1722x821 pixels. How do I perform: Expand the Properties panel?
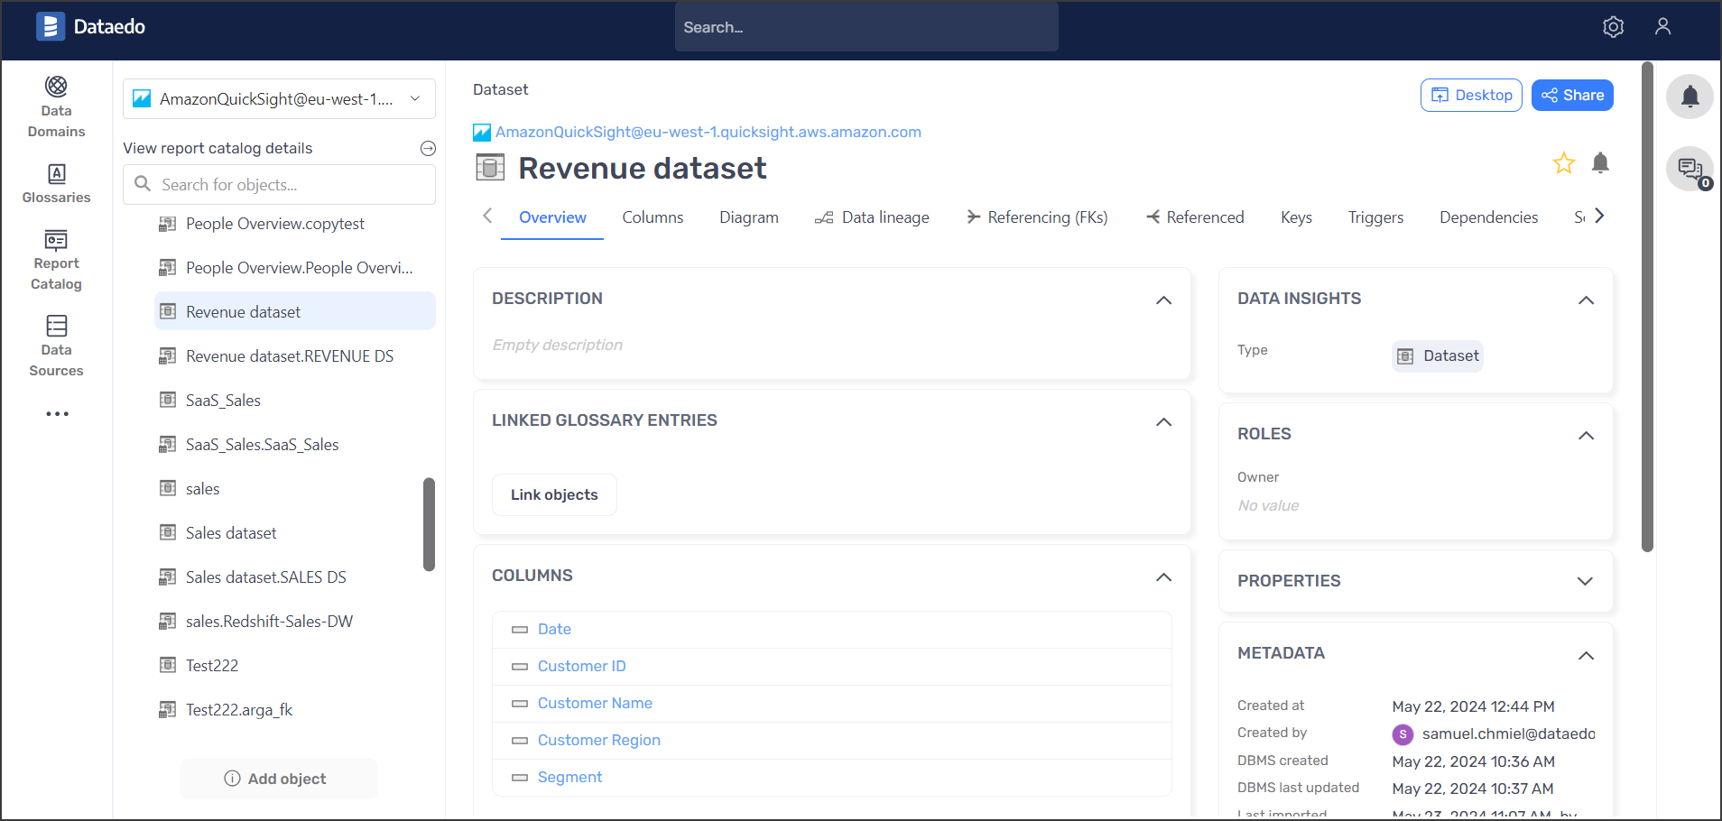tap(1586, 581)
